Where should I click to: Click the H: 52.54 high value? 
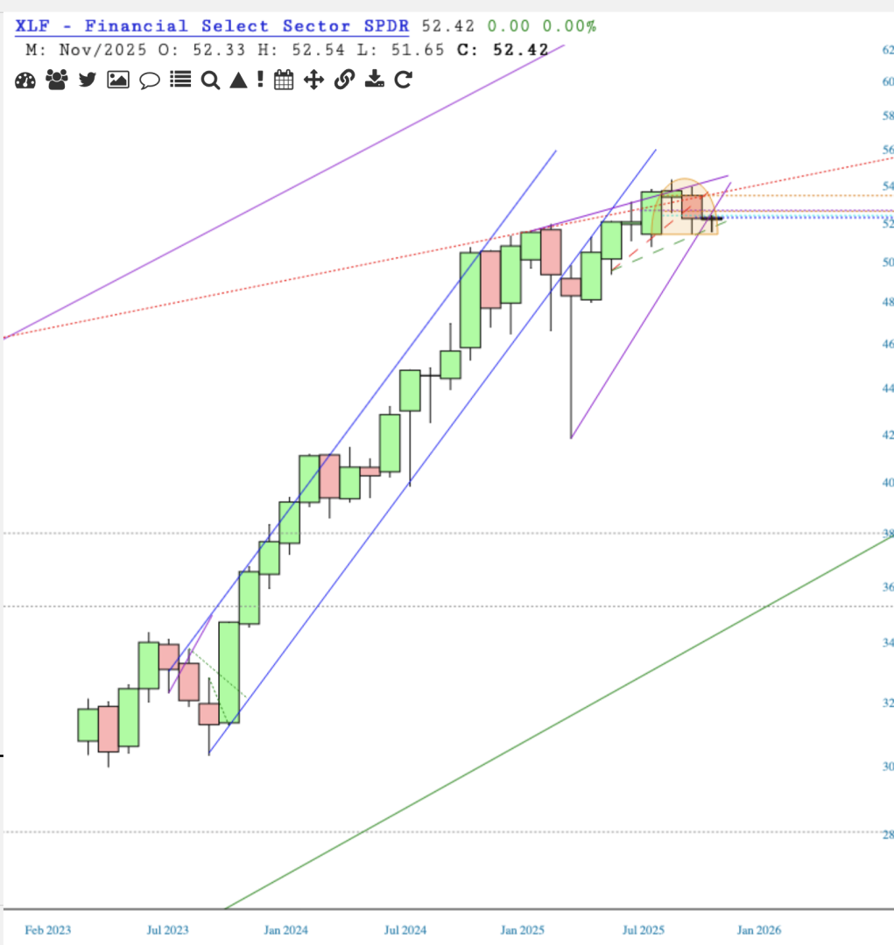click(x=301, y=50)
